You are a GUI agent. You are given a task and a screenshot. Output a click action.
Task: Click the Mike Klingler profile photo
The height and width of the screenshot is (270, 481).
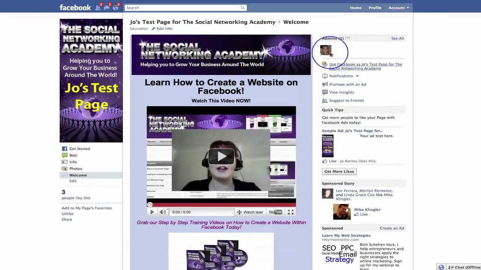[342, 211]
